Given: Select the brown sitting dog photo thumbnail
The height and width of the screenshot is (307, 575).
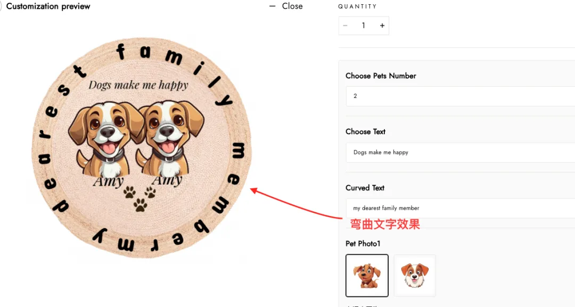Looking at the screenshot, I should 367,276.
